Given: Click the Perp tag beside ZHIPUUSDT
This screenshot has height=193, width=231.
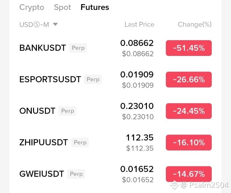Looking at the screenshot, I should pyautogui.click(x=80, y=142).
